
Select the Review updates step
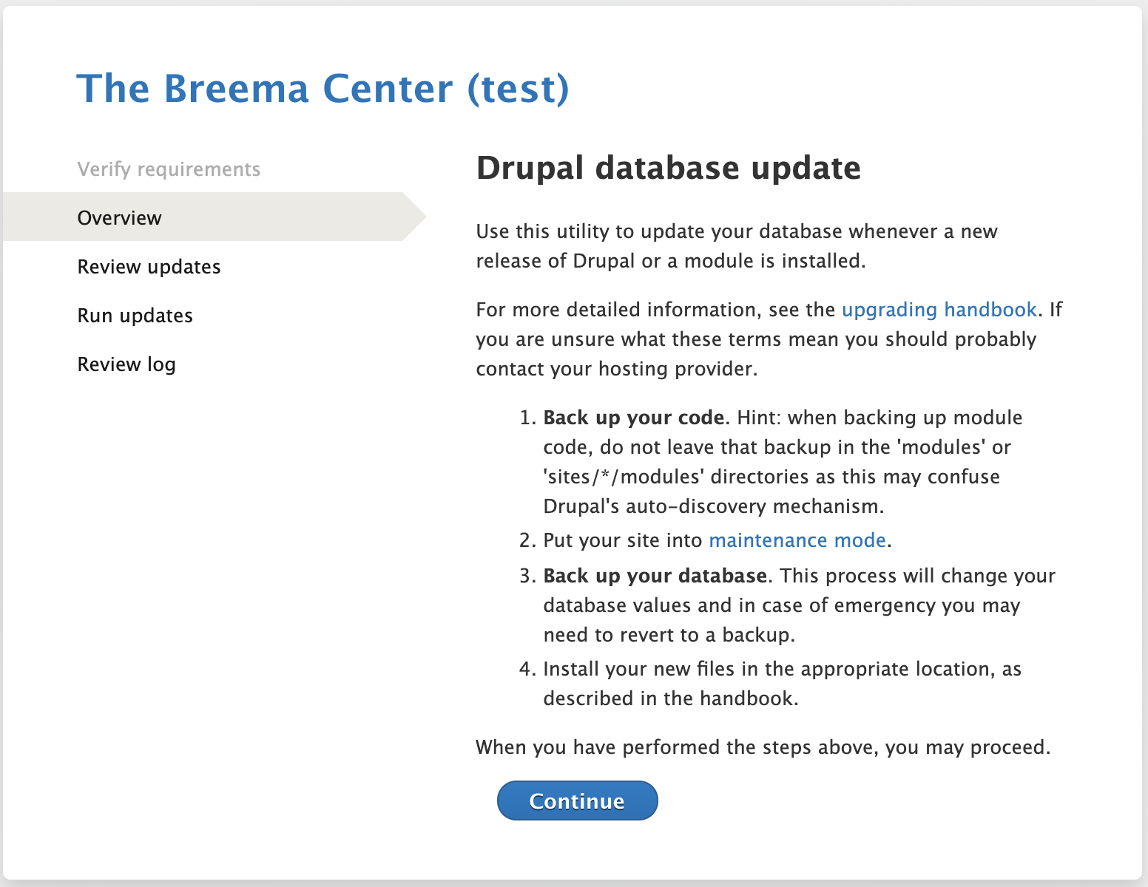point(149,267)
